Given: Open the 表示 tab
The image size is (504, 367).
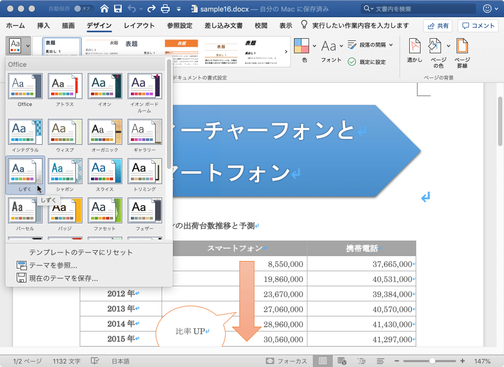Looking at the screenshot, I should click(x=285, y=25).
